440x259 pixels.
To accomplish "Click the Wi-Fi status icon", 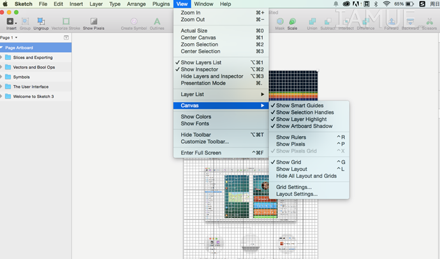I will pos(386,4).
